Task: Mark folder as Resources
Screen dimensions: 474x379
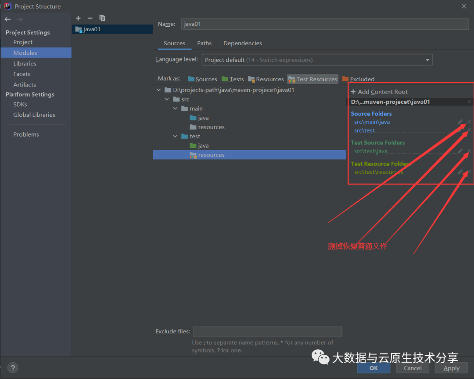Action: [x=266, y=79]
